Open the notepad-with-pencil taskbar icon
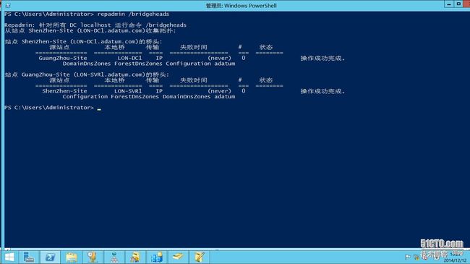 [x=200, y=257]
